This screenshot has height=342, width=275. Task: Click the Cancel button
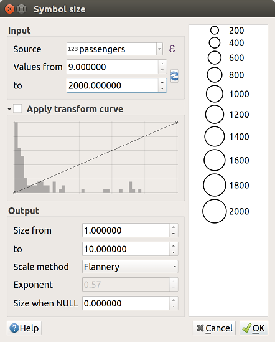pos(214,328)
